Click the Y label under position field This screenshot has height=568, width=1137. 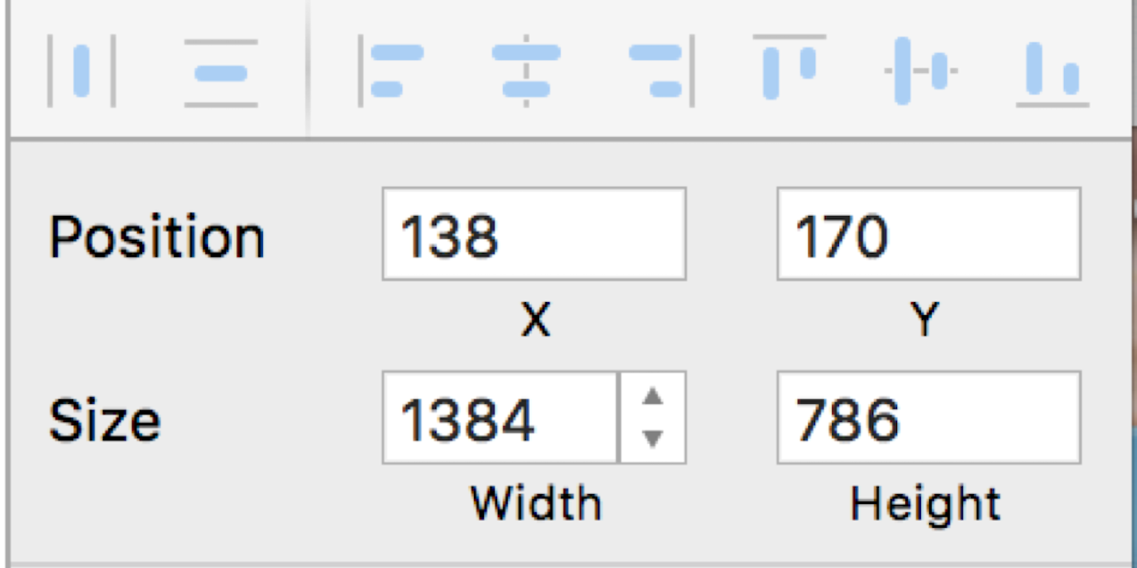click(926, 322)
